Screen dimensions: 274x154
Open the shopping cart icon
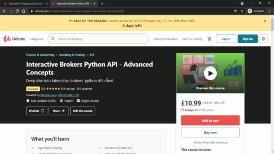pyautogui.click(x=209, y=39)
